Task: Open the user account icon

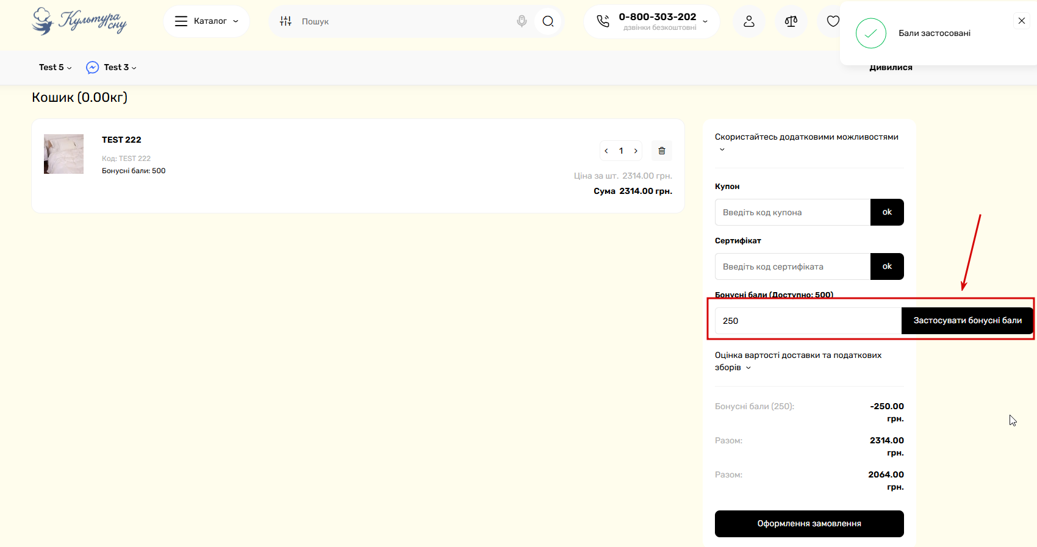Action: pyautogui.click(x=749, y=21)
